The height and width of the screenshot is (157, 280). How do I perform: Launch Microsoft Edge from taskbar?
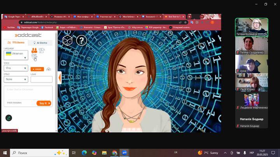coord(84,153)
